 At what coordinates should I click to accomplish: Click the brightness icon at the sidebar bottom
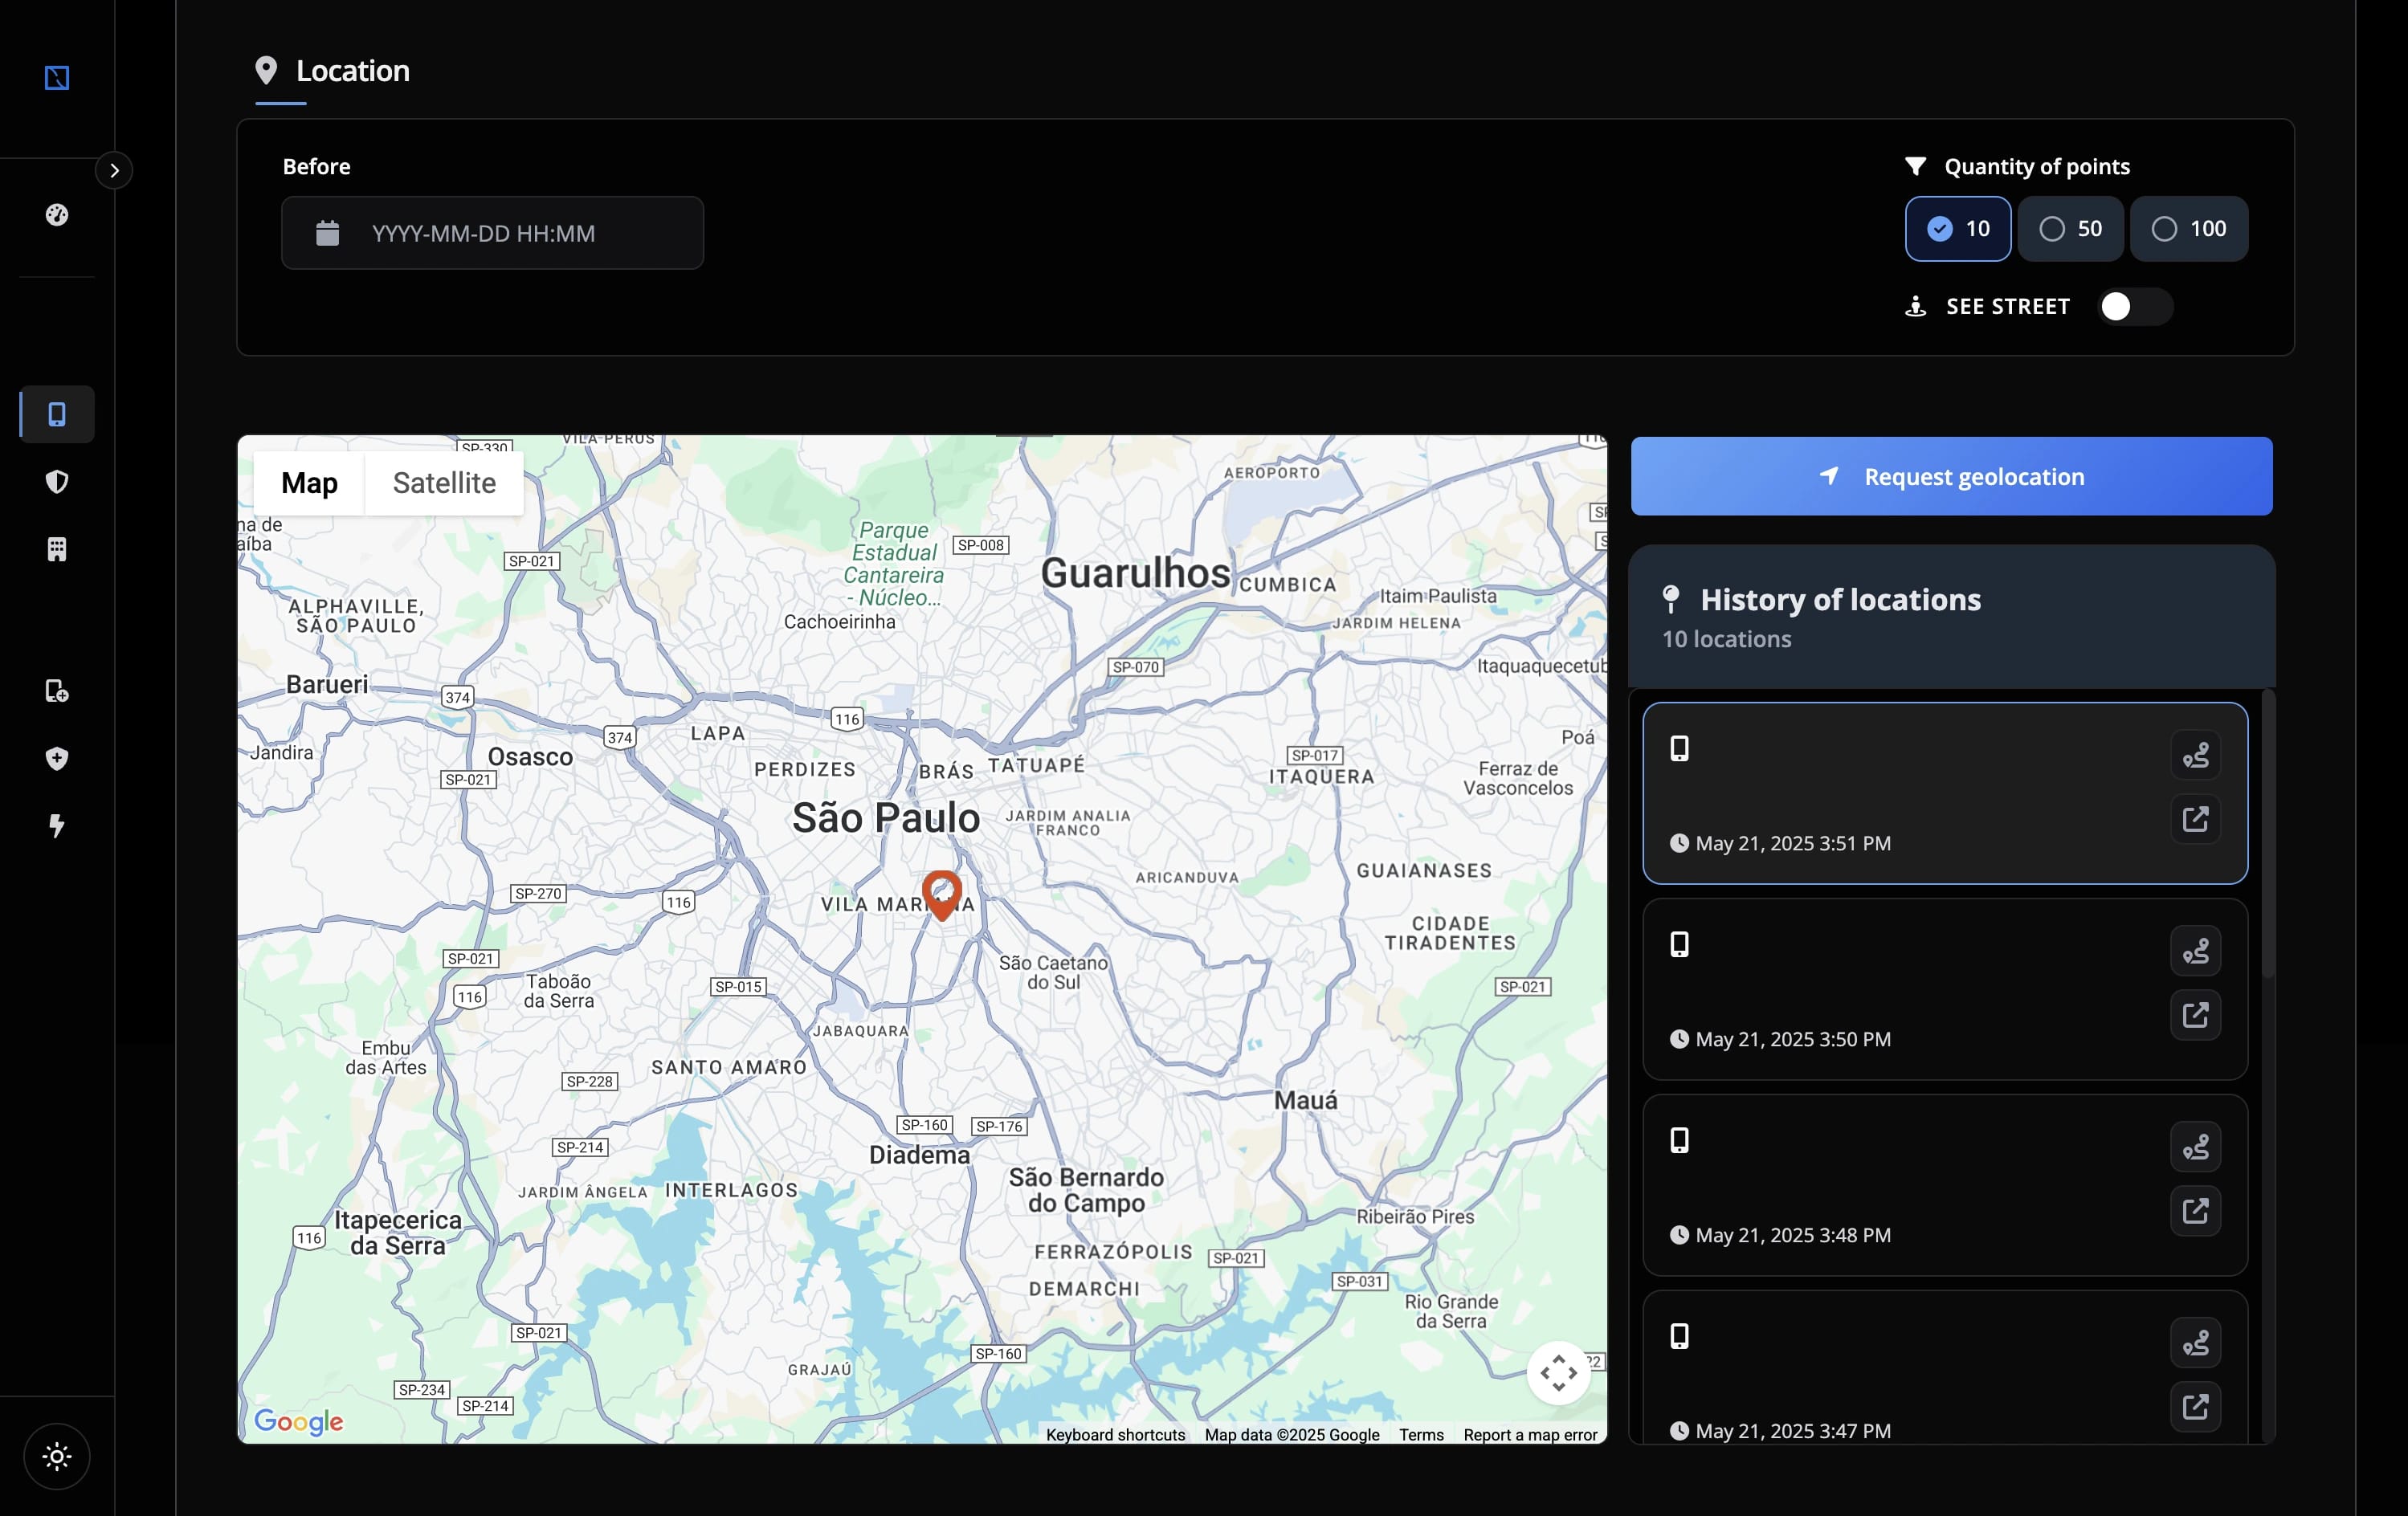(x=57, y=1456)
